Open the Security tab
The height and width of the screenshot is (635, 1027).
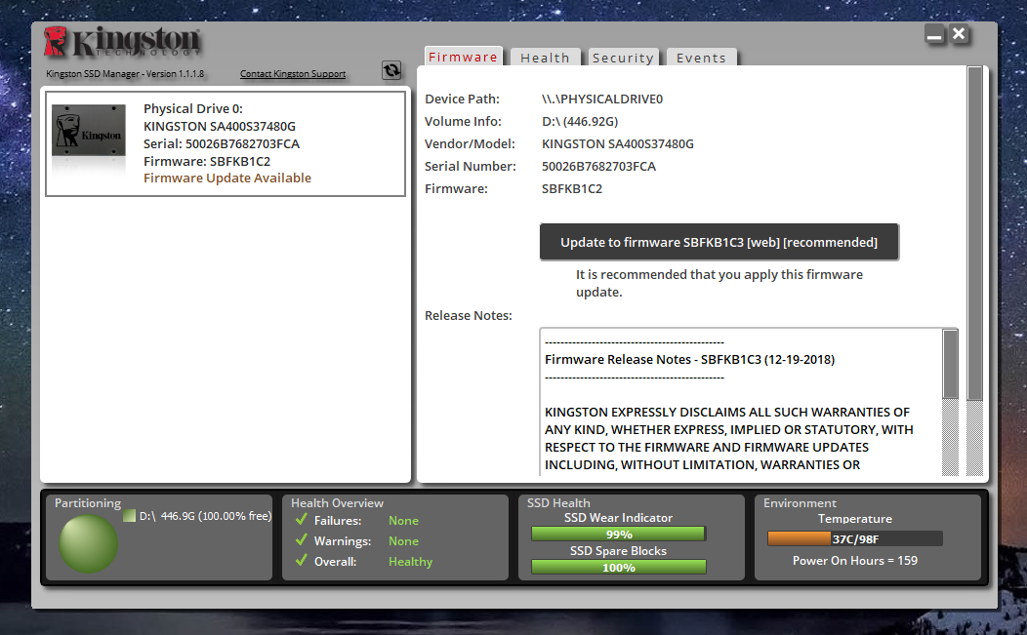pyautogui.click(x=623, y=58)
